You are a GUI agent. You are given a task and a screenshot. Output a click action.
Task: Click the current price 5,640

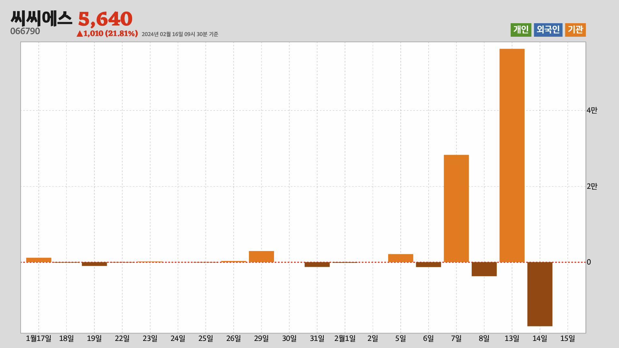click(105, 19)
